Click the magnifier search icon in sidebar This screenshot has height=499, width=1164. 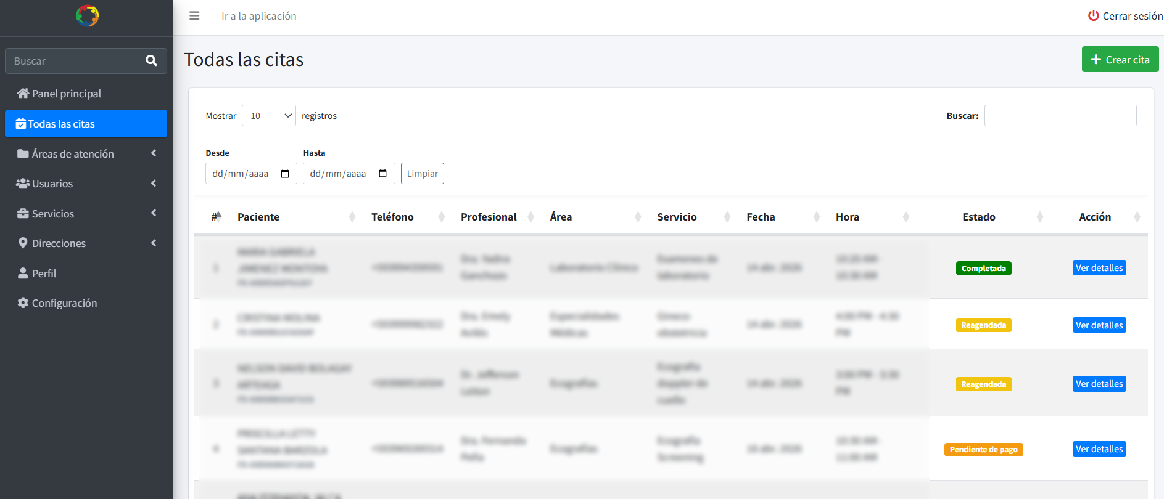tap(151, 61)
